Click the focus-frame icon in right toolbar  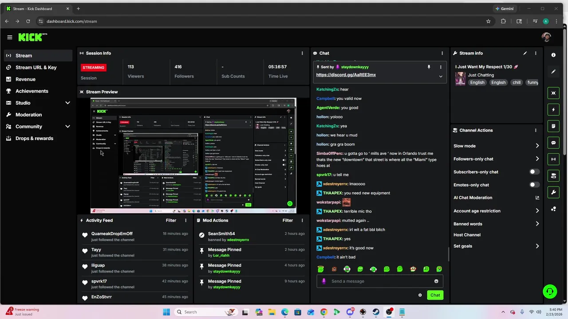[x=553, y=93]
